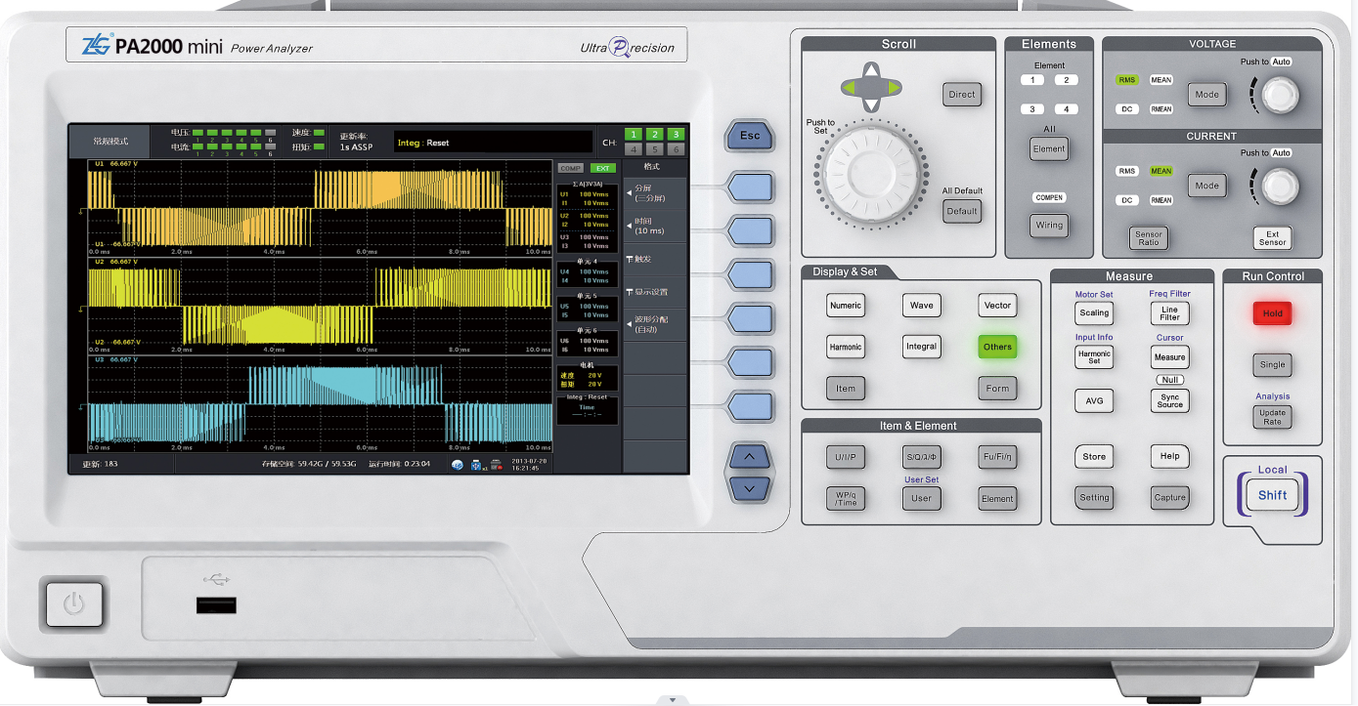This screenshot has height=706, width=1358.
Task: Toggle the gray COMP indicator
Action: tap(570, 168)
